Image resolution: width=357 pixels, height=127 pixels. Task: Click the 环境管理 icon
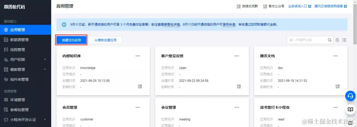click(x=6, y=100)
